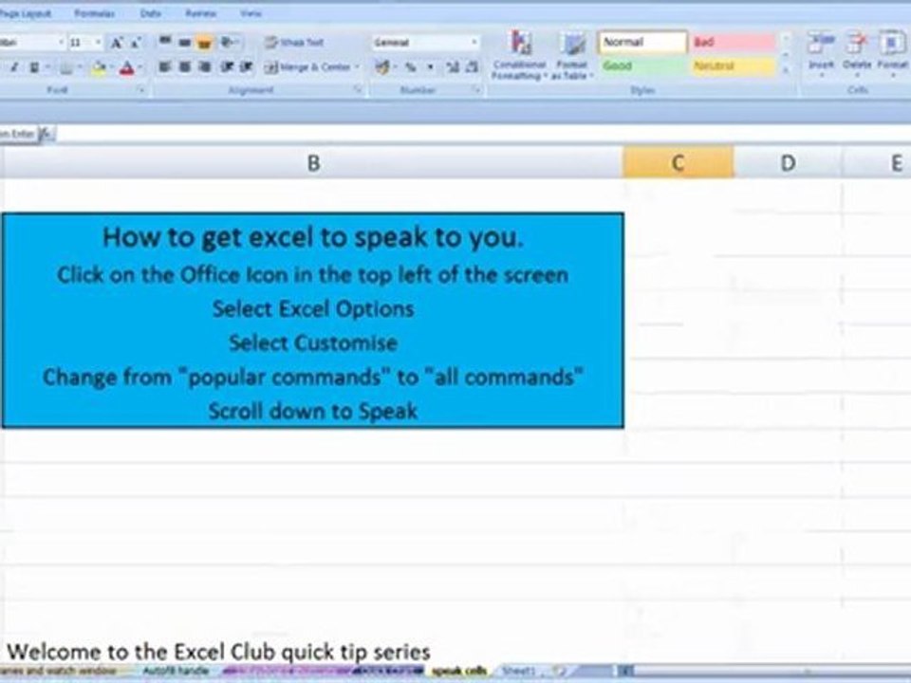Select the blue instructions cell

click(x=313, y=321)
